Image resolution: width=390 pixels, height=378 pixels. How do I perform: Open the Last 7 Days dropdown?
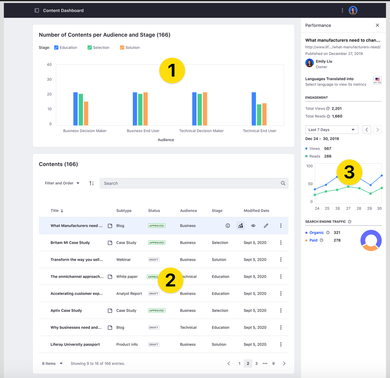coord(331,130)
